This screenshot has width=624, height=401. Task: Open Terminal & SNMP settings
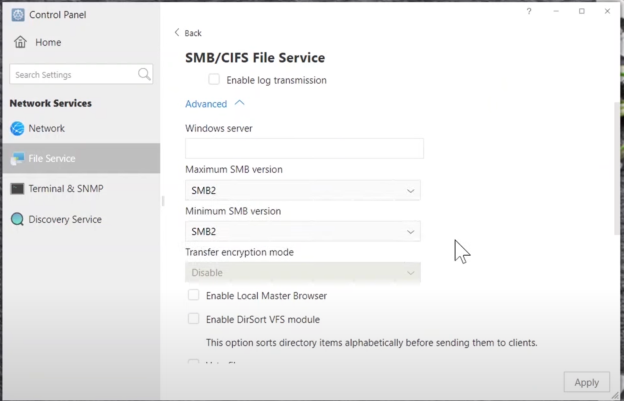[66, 189]
